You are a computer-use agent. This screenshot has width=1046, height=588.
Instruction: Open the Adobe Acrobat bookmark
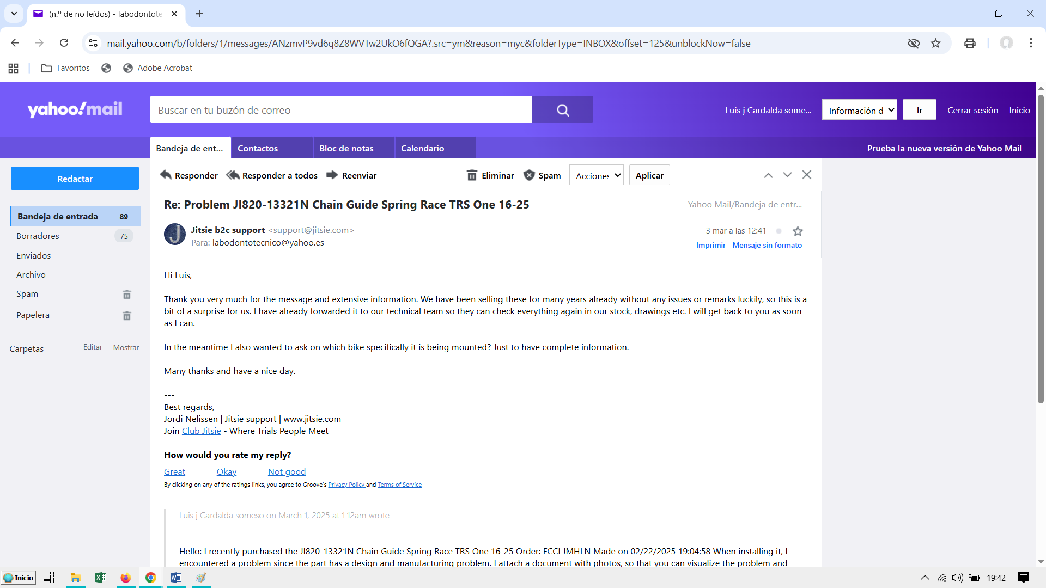[x=158, y=68]
